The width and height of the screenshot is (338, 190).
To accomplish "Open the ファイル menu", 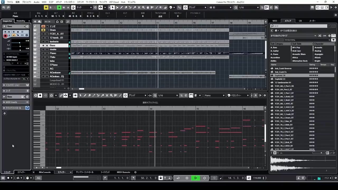I will (x=10, y=2).
